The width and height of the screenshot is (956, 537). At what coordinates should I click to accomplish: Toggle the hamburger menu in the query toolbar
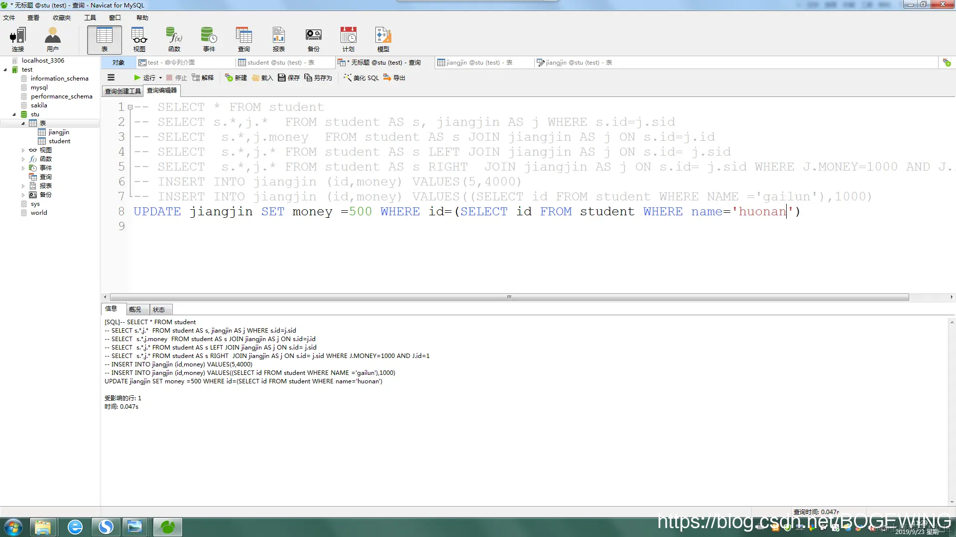pos(111,78)
